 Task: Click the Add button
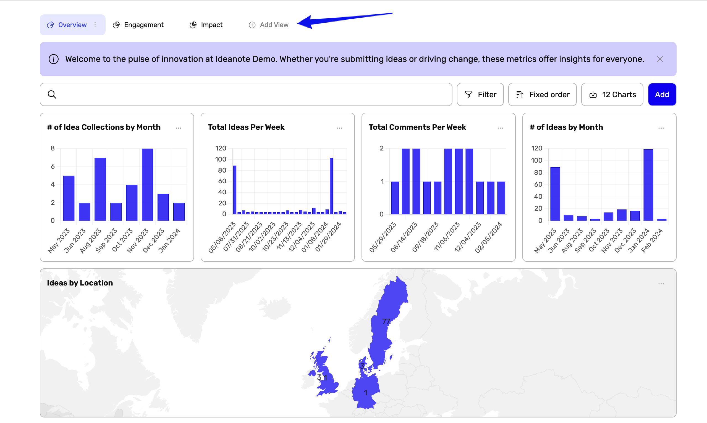coord(662,94)
